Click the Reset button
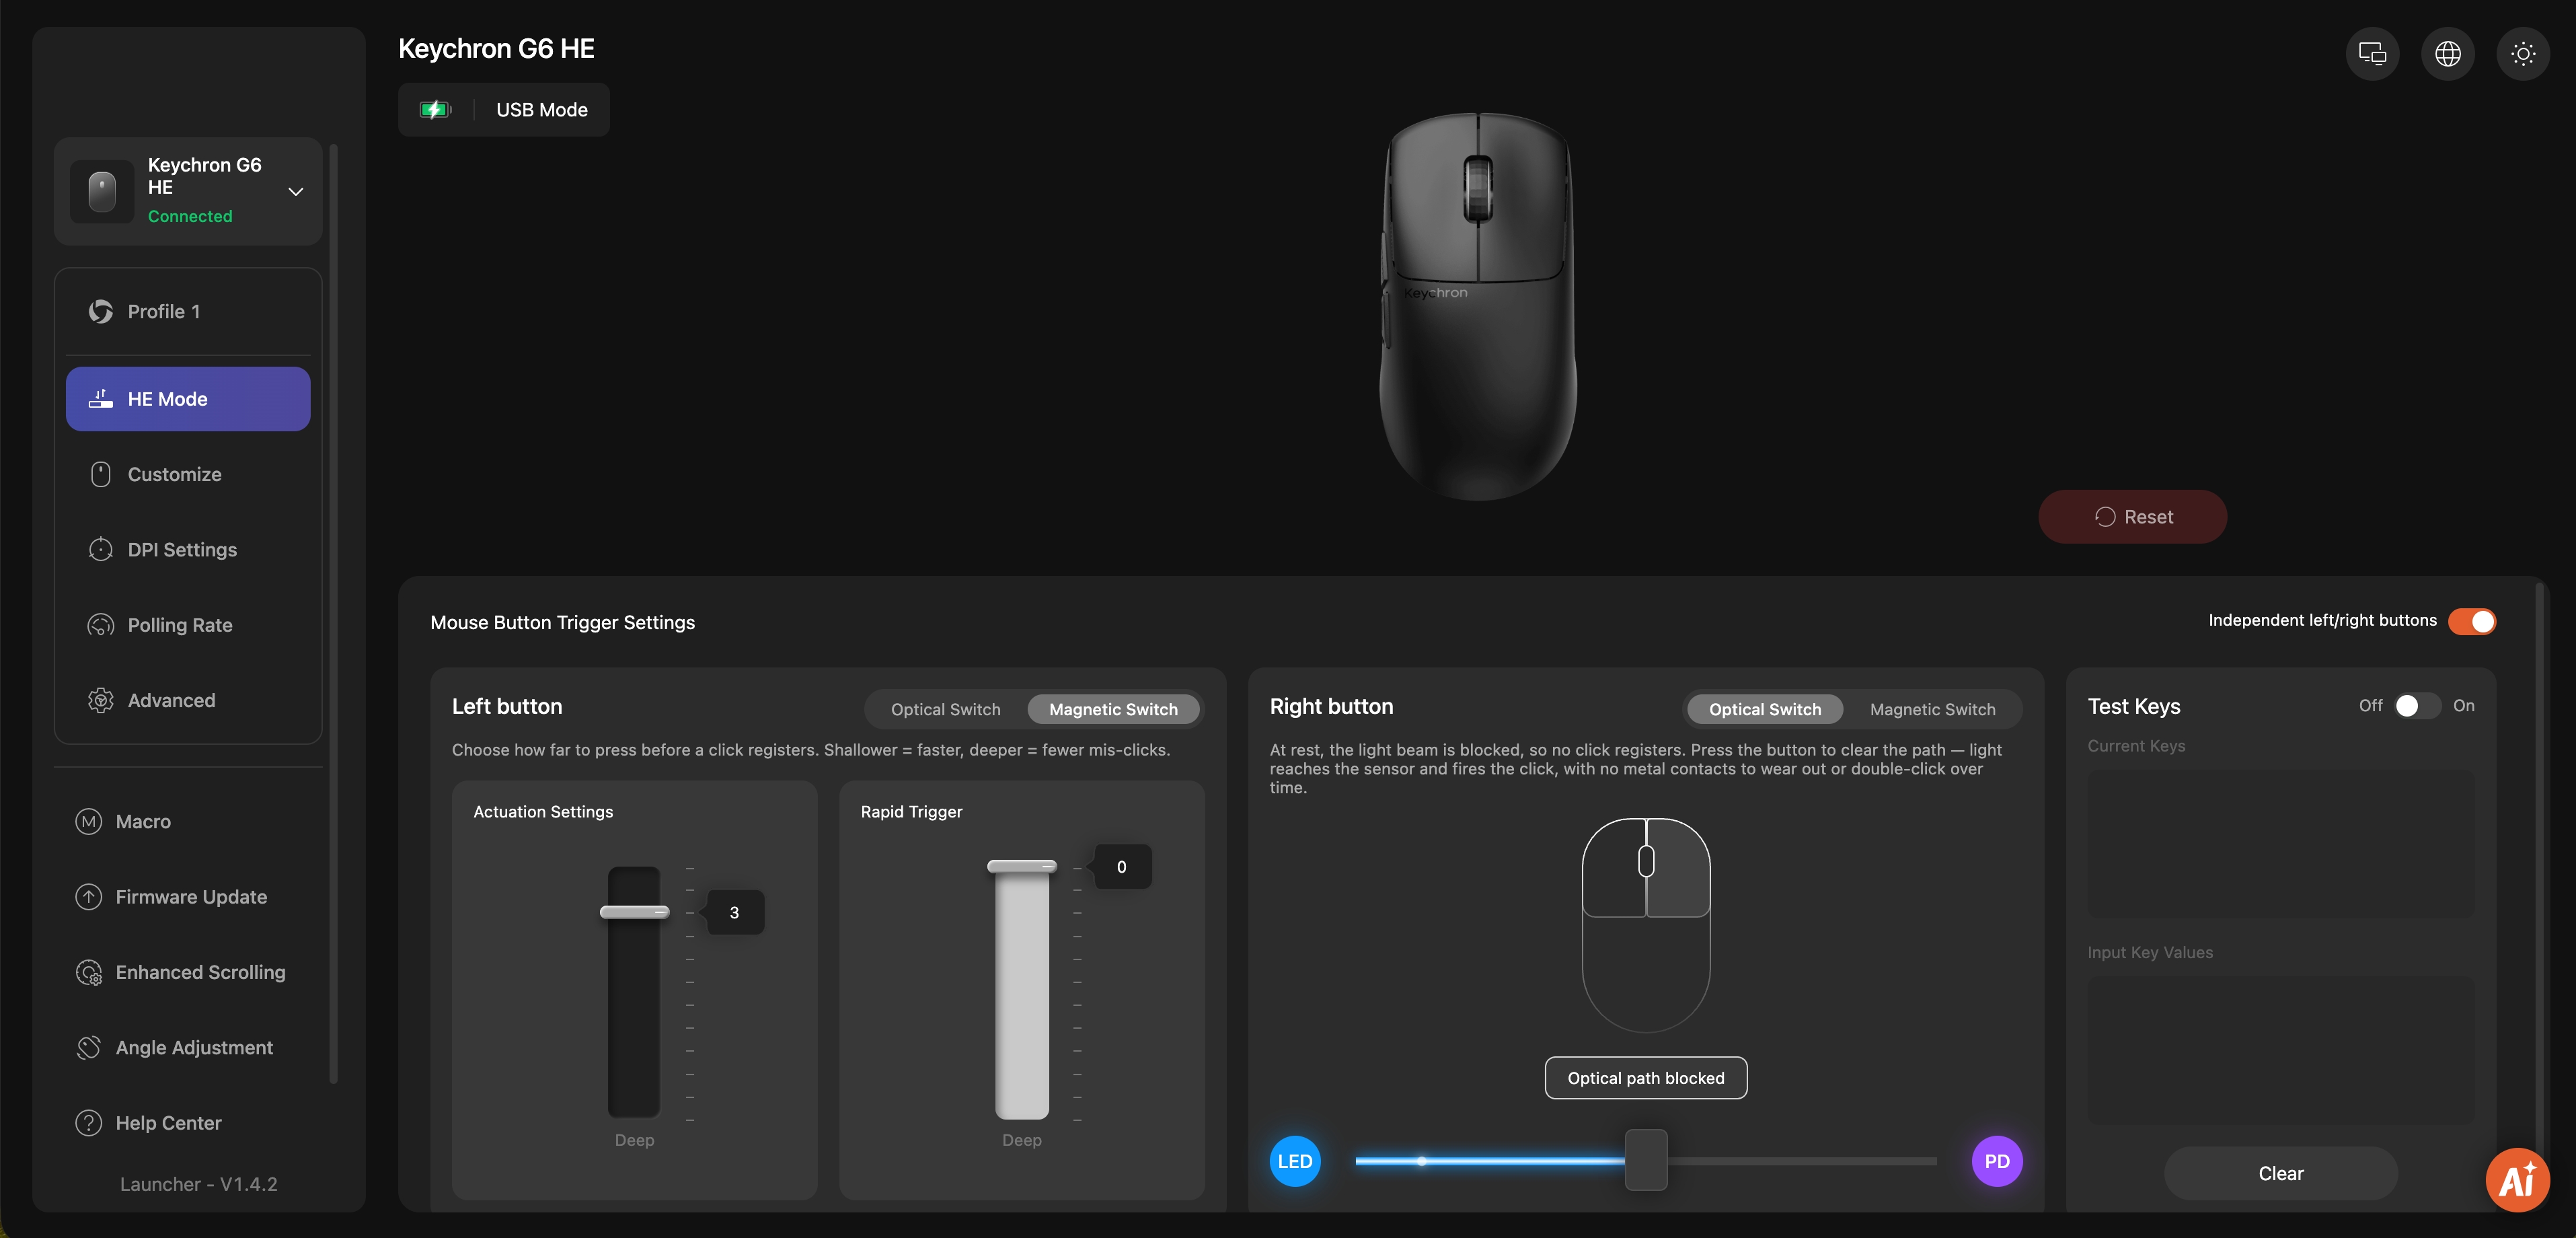Screen dimensions: 2576x1238 coord(2132,517)
